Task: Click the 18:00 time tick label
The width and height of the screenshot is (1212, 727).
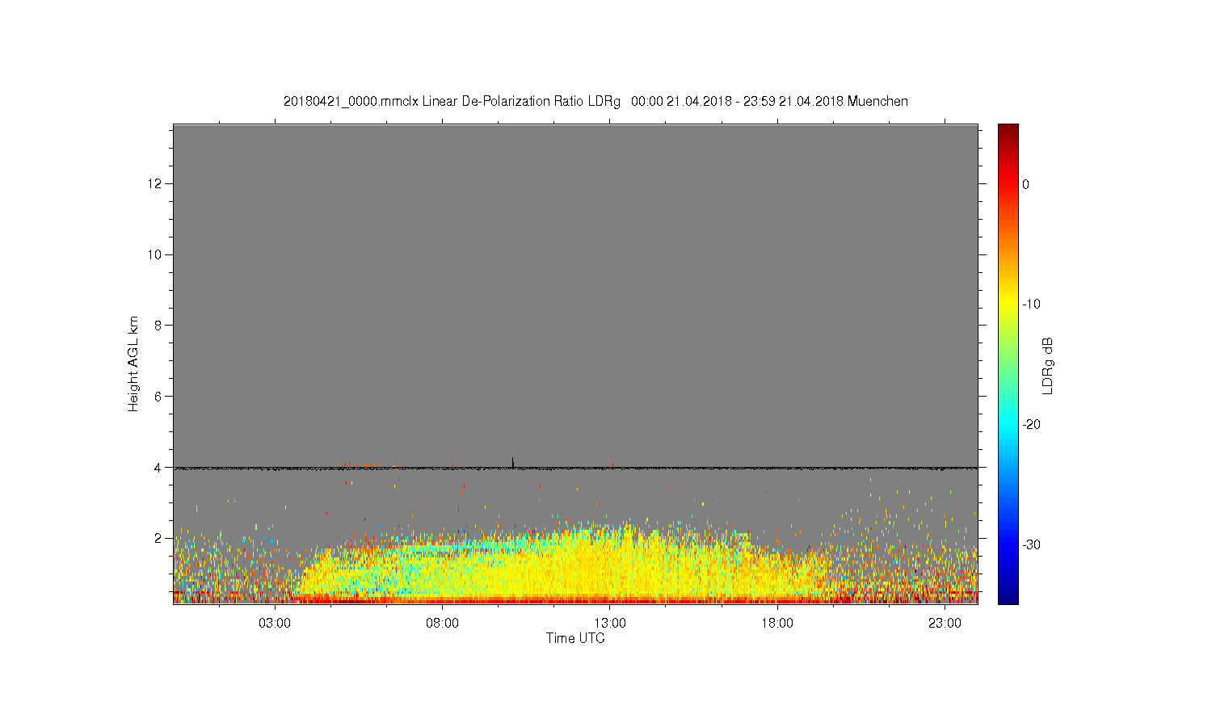Action: (x=777, y=624)
